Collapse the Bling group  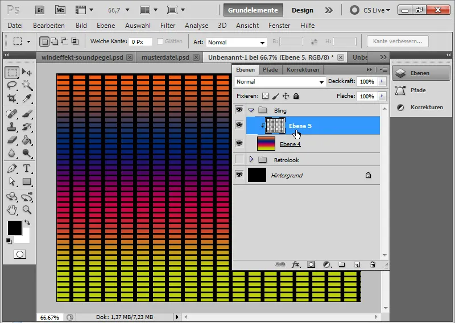pos(251,110)
